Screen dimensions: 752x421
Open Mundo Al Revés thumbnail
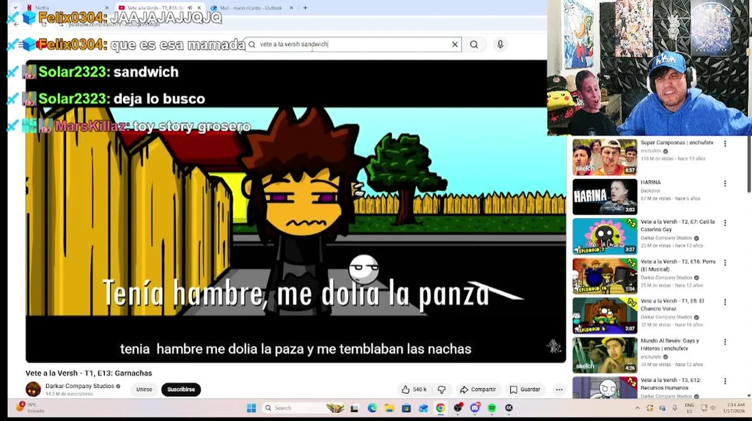point(604,355)
